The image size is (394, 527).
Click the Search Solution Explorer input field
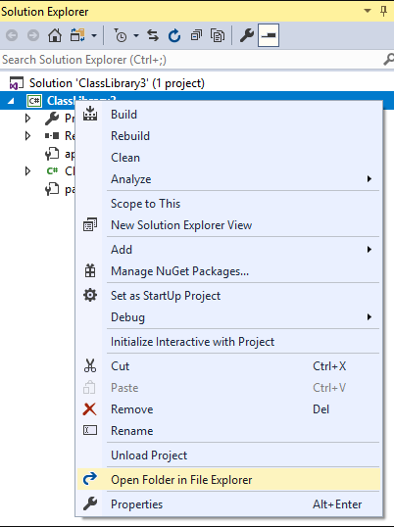[192, 60]
